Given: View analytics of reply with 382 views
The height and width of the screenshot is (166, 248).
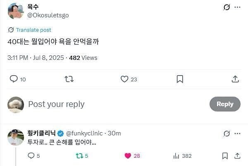Looking at the screenshot, I should pos(176,156).
